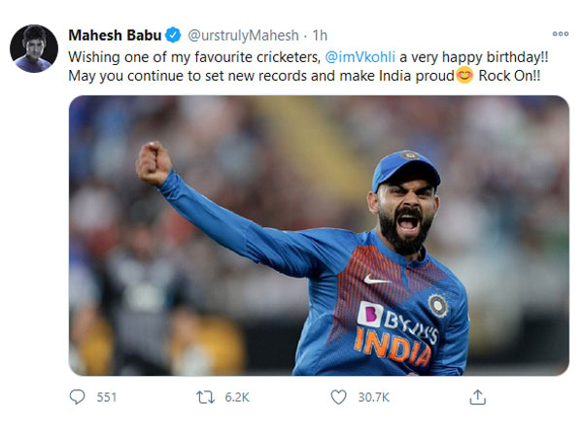Screen dimensions: 583x437
Task: Like the tweet with the heart icon
Action: (338, 397)
